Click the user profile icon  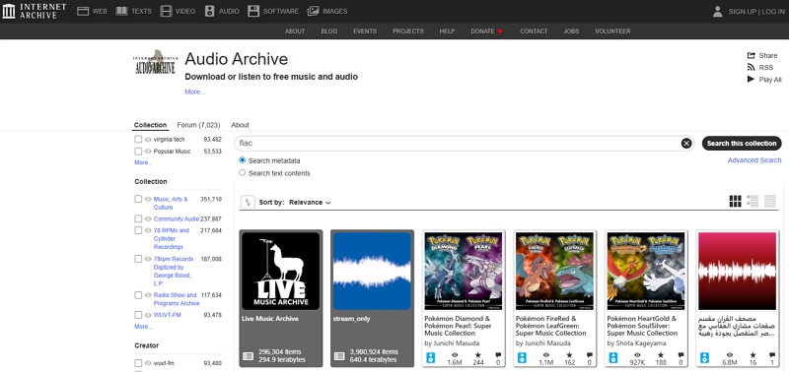(718, 11)
